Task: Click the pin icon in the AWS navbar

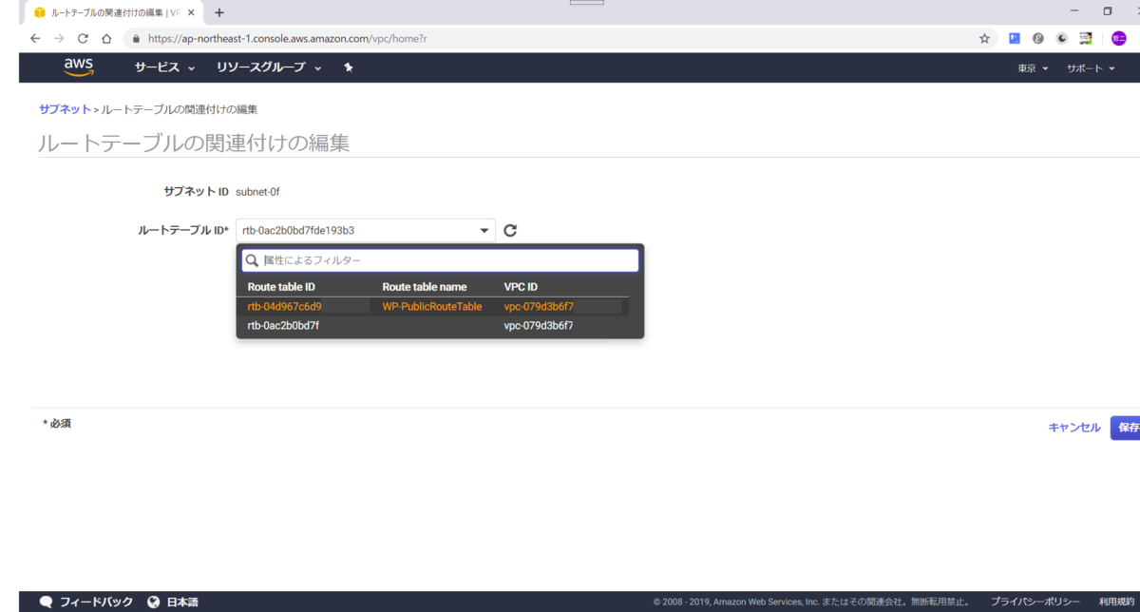Action: point(349,67)
